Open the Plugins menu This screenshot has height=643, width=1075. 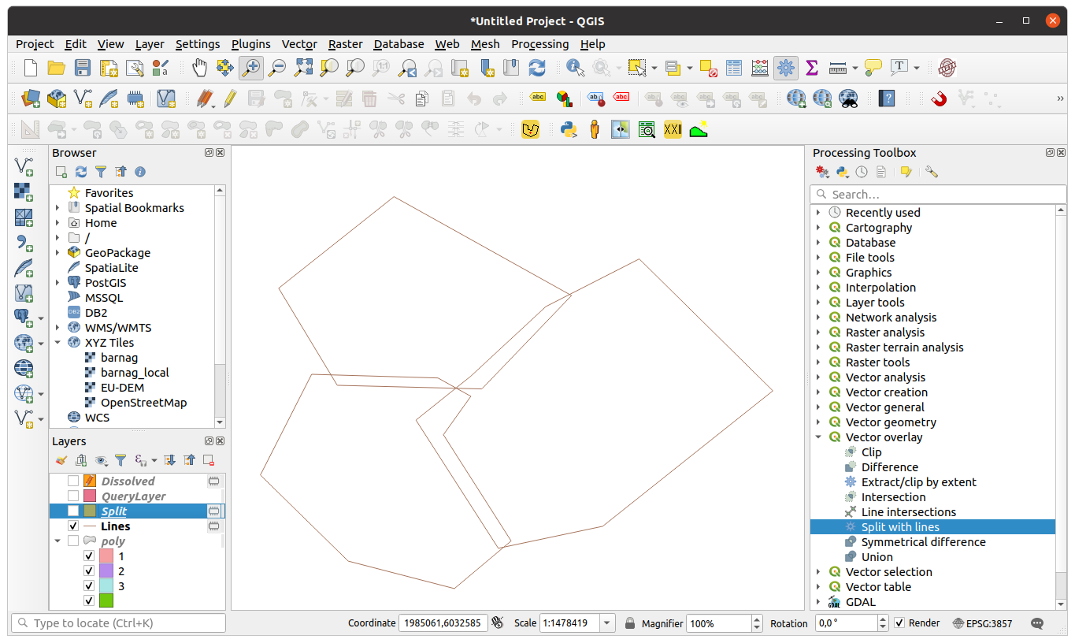coord(250,44)
